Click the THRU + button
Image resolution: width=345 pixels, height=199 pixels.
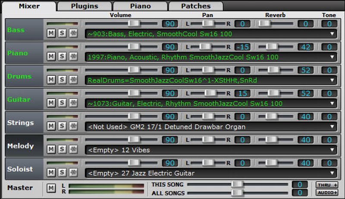point(327,185)
